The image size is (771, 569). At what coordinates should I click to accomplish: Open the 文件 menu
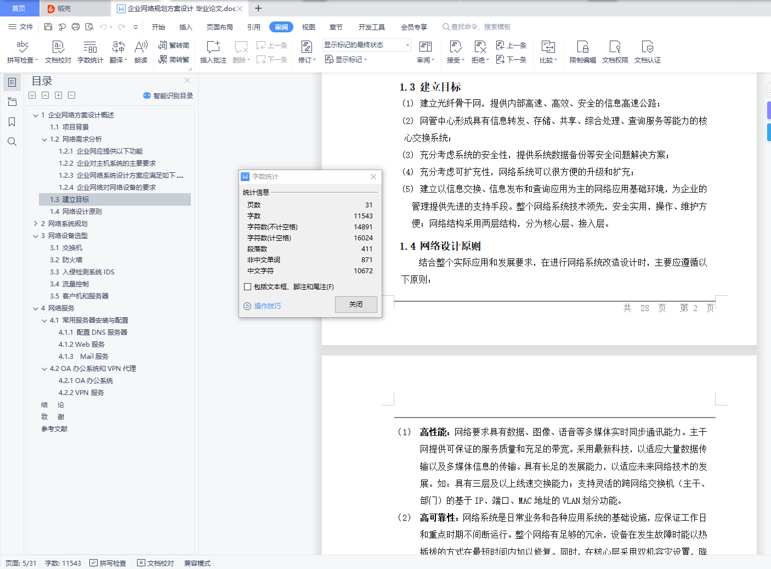(x=21, y=27)
